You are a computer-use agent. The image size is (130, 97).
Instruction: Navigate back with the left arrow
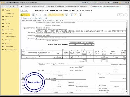pos(22,11)
